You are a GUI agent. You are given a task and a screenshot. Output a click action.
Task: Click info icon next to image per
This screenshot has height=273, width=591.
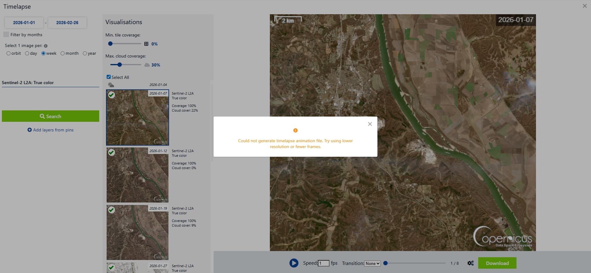[x=46, y=46]
